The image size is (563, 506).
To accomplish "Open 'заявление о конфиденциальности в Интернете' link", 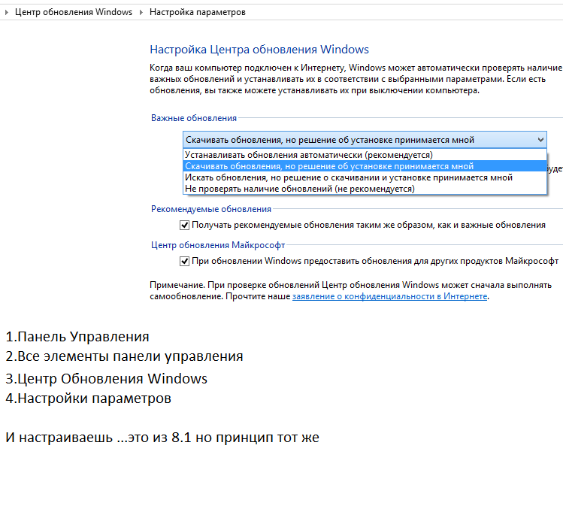I will coord(389,296).
